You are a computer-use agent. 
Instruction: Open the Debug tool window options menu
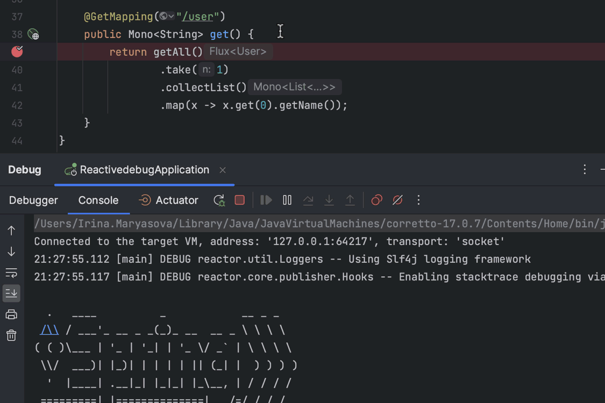(x=585, y=170)
